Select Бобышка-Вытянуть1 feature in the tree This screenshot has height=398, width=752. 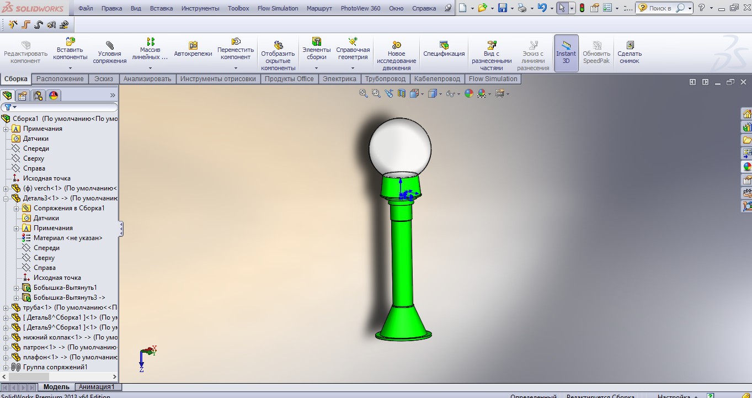65,288
